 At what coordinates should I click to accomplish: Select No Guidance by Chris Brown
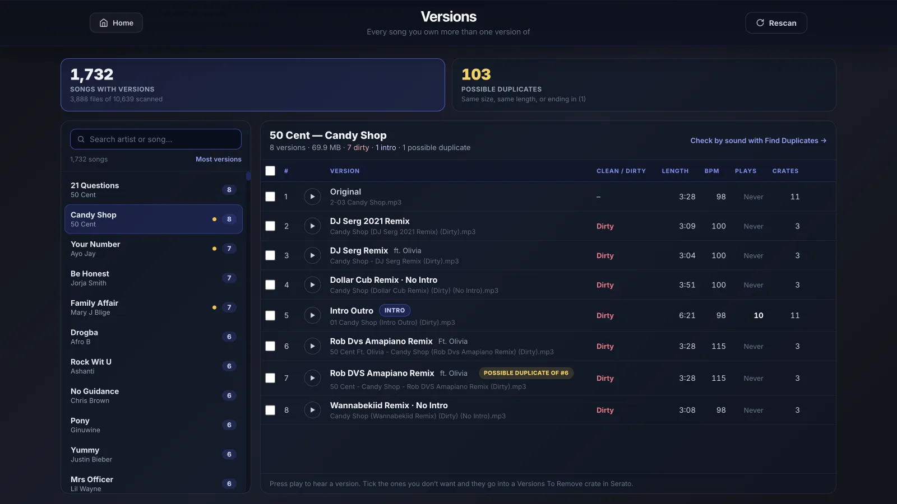click(154, 396)
